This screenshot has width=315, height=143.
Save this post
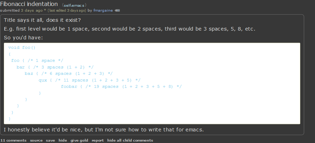coord(50,141)
